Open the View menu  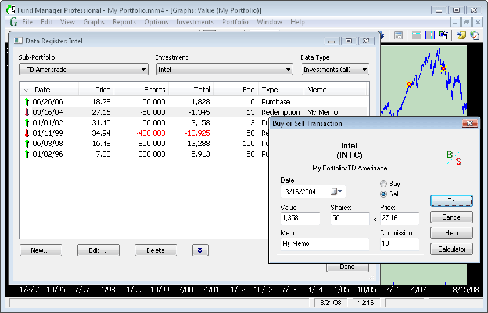click(67, 22)
